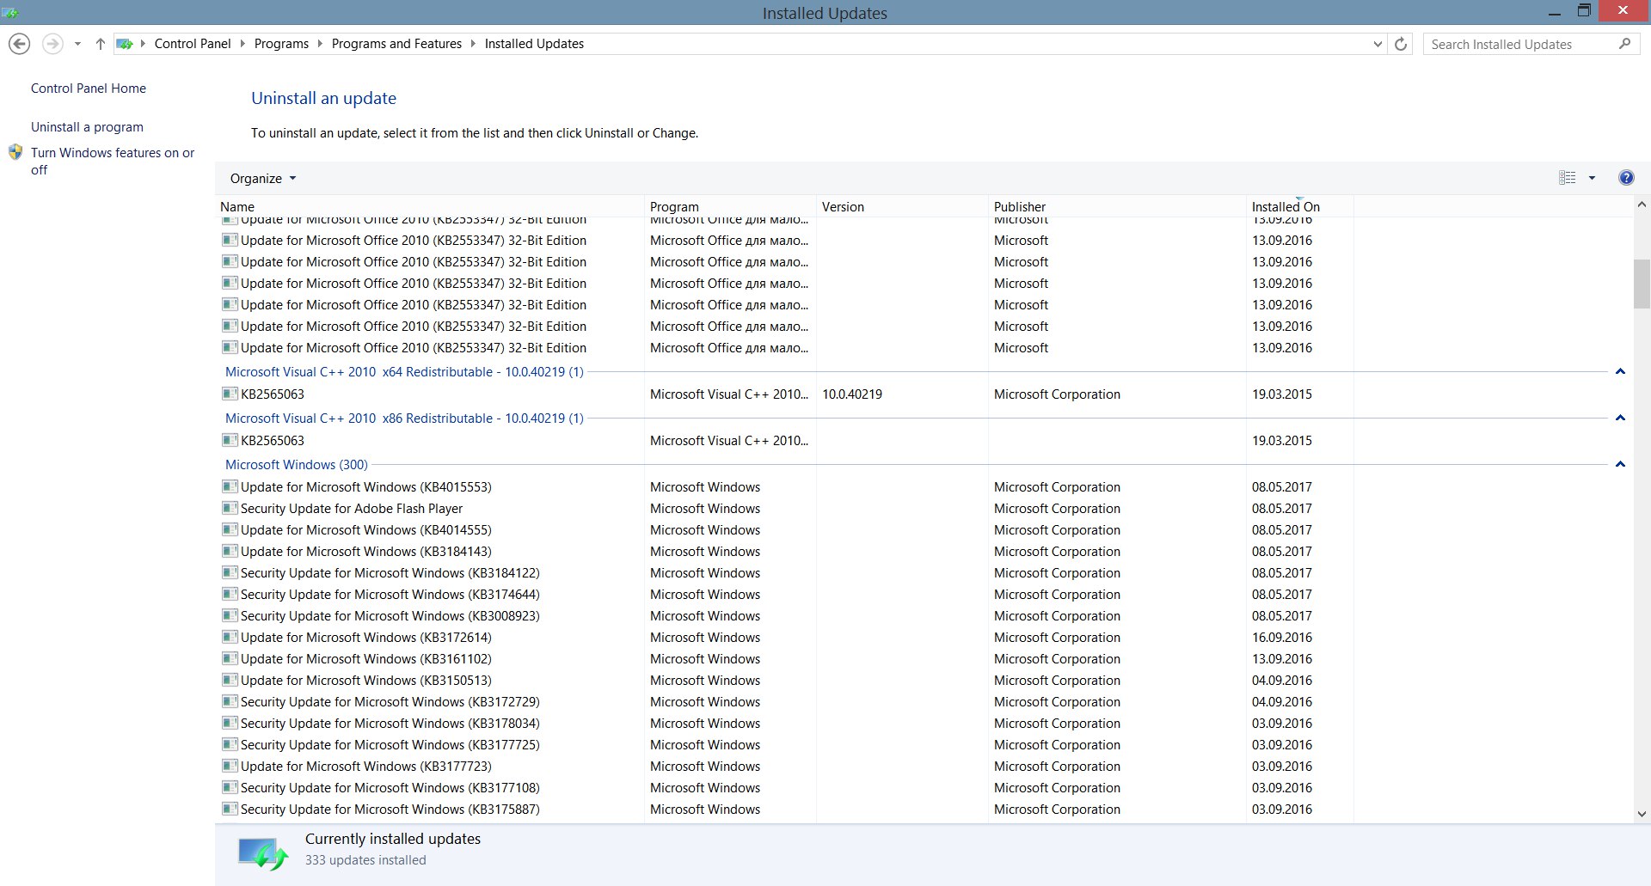Click icon of Security Update KB3178034
1651x886 pixels.
(x=230, y=723)
